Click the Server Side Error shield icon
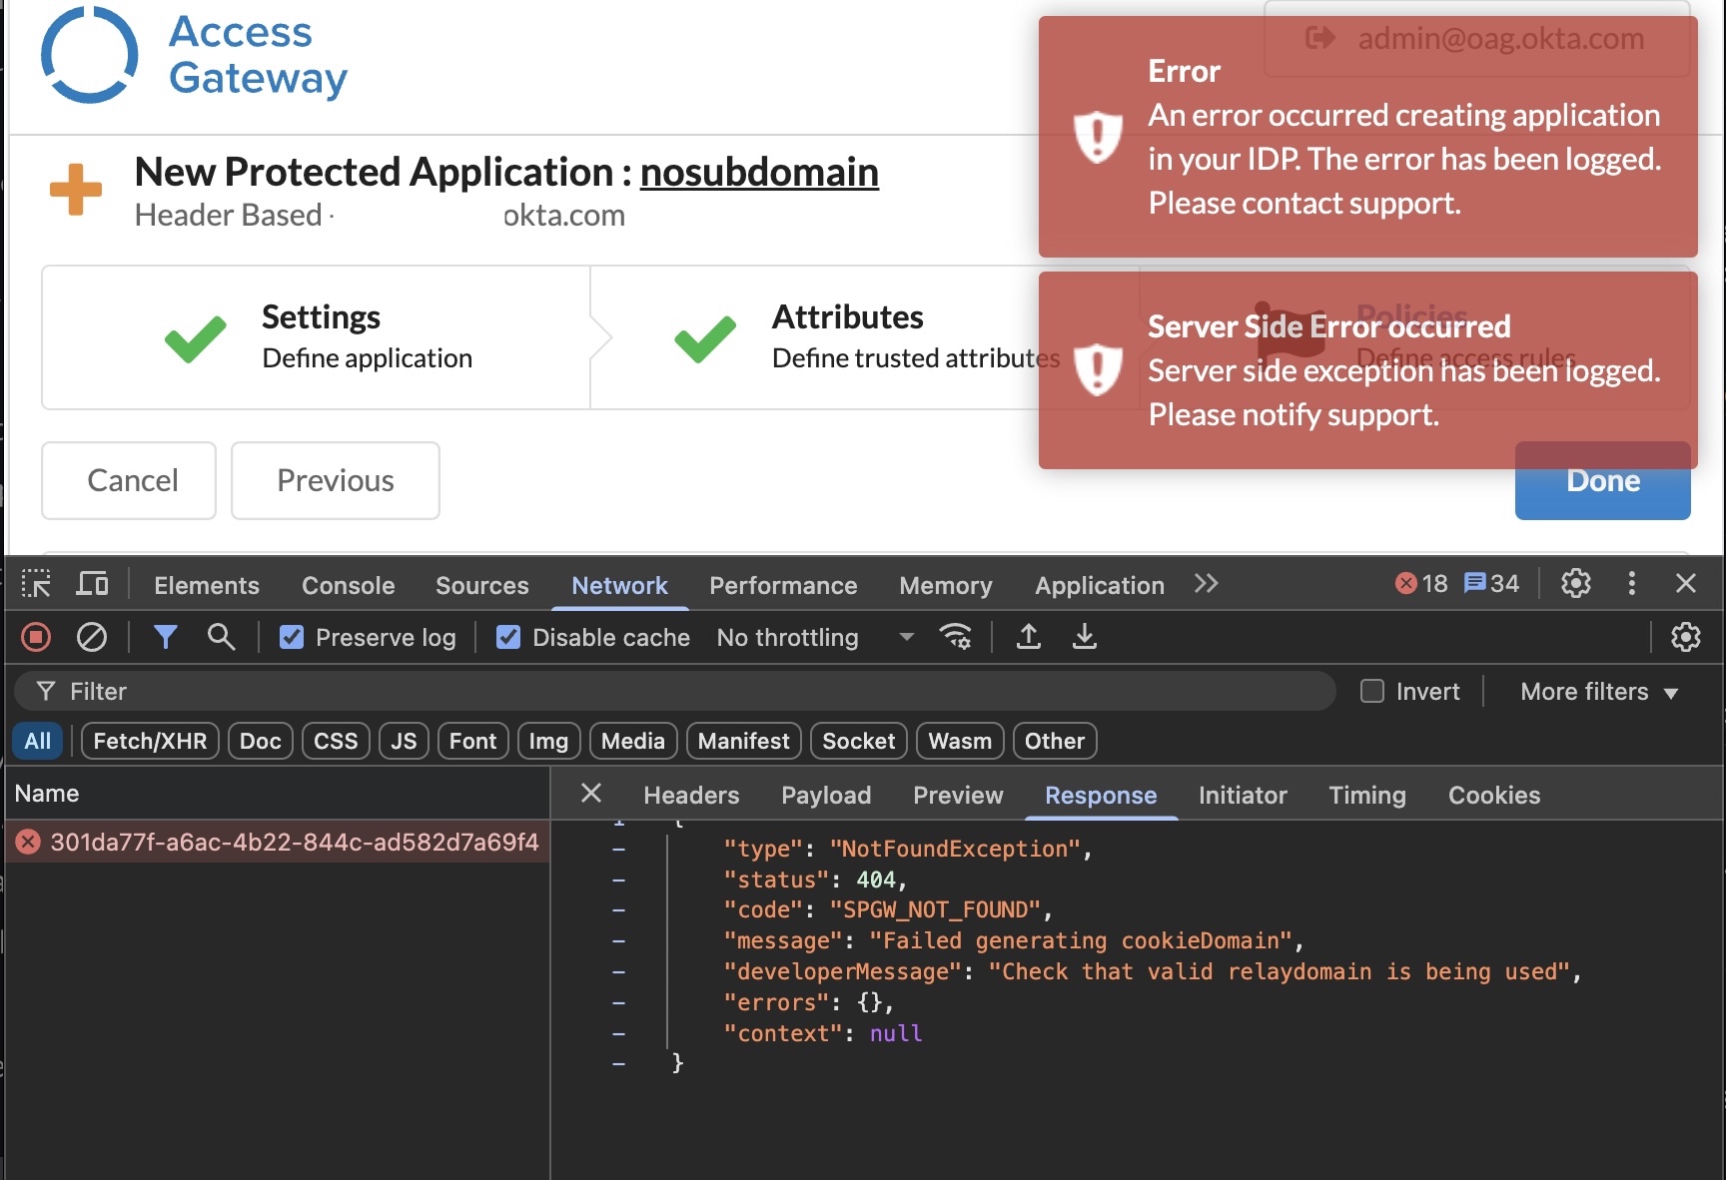 click(1098, 369)
